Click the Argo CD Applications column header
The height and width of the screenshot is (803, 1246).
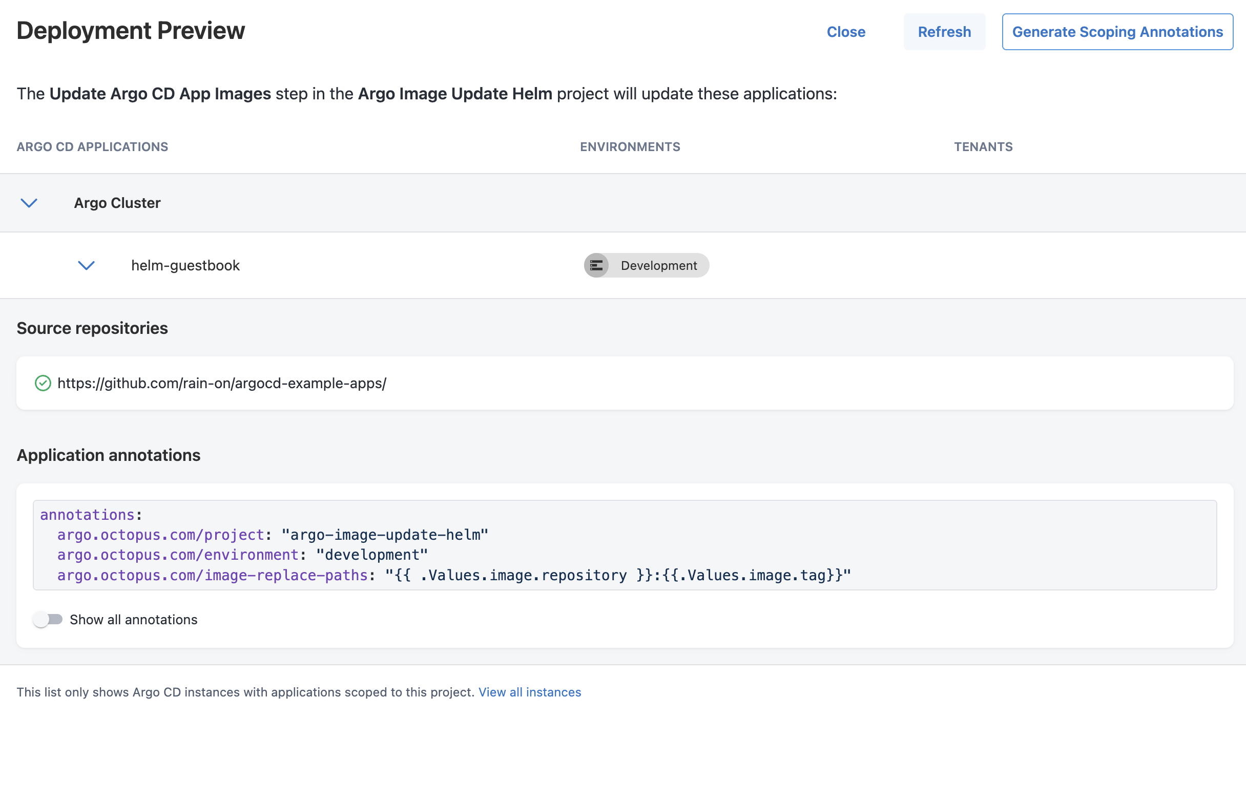tap(92, 146)
